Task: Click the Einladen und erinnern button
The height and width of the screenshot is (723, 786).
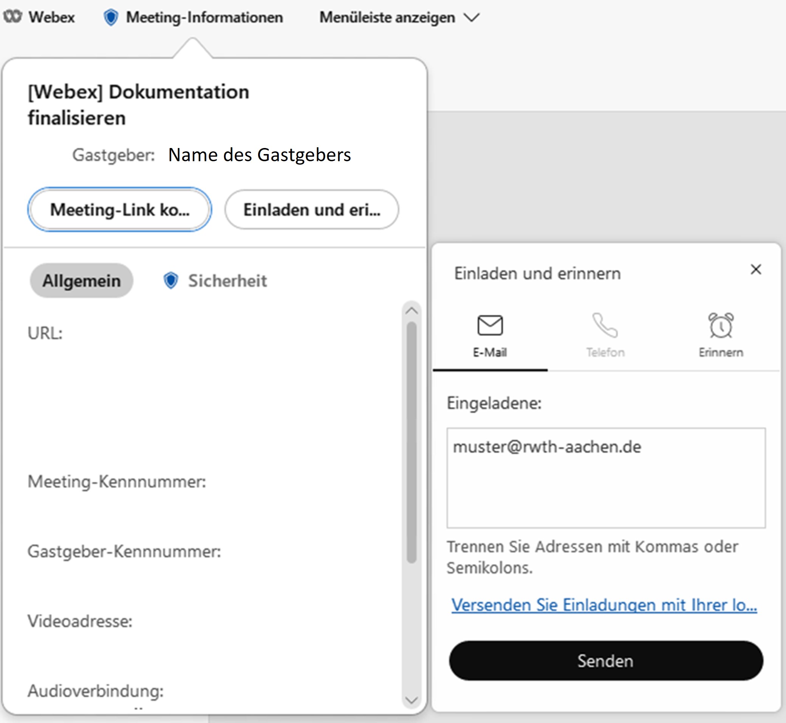Action: (312, 210)
